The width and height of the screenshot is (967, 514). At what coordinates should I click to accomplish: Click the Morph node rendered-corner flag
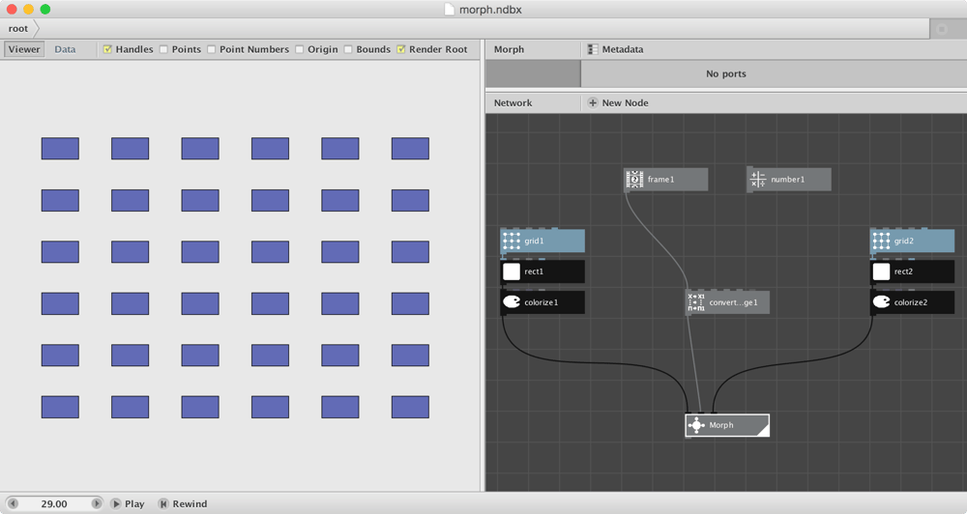(x=764, y=431)
